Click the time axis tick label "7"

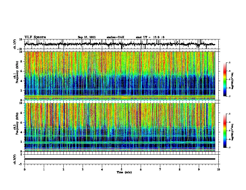click(160, 169)
